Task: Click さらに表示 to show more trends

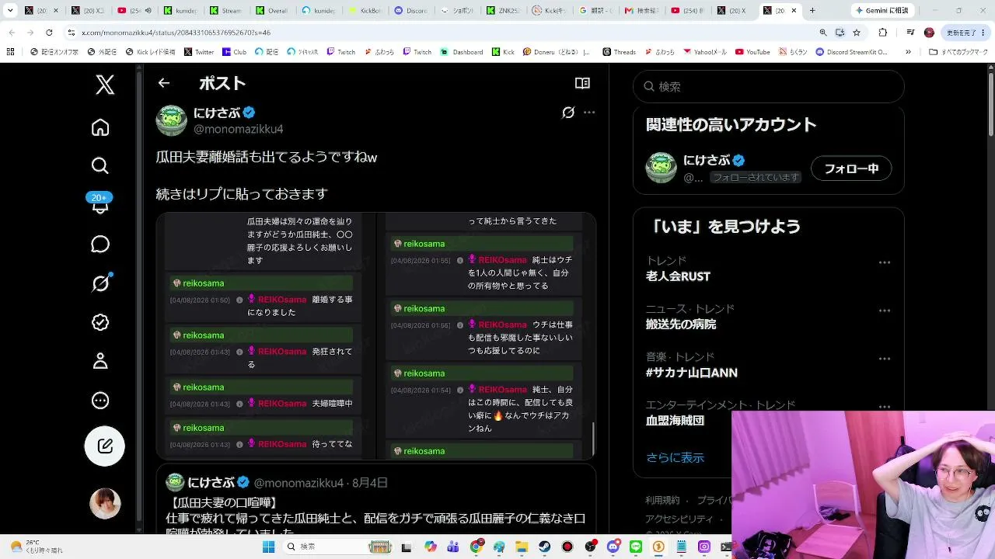Action: (675, 457)
